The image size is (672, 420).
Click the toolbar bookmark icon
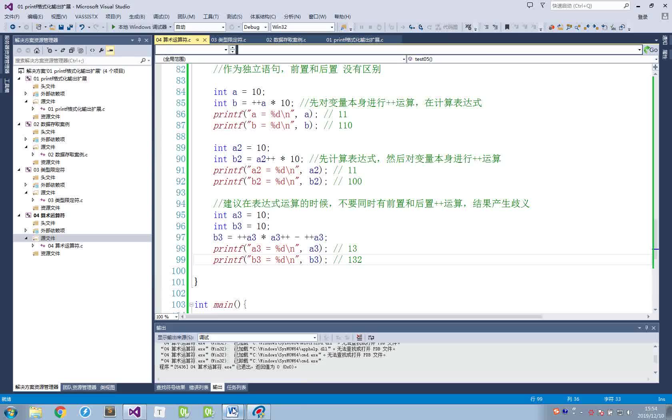click(507, 27)
